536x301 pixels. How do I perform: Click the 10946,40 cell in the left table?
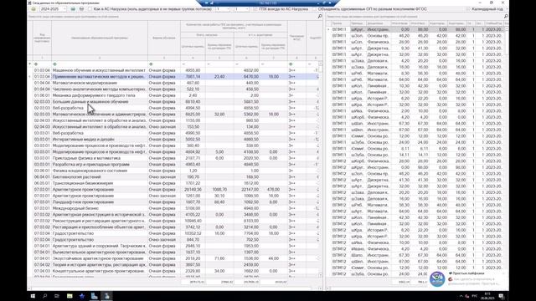point(193,221)
